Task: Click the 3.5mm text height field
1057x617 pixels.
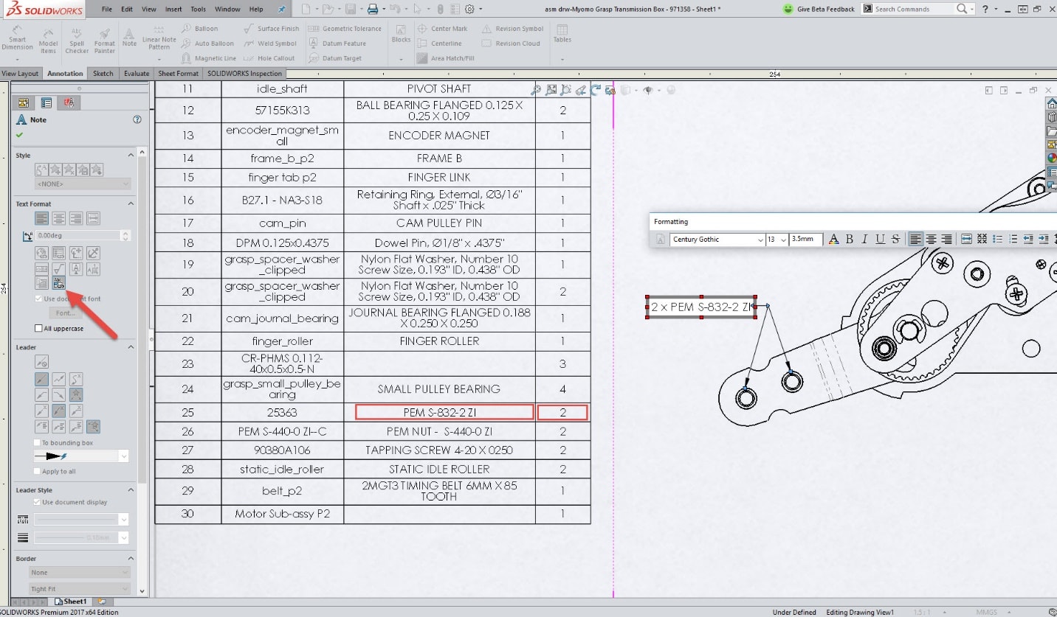Action: coord(805,240)
